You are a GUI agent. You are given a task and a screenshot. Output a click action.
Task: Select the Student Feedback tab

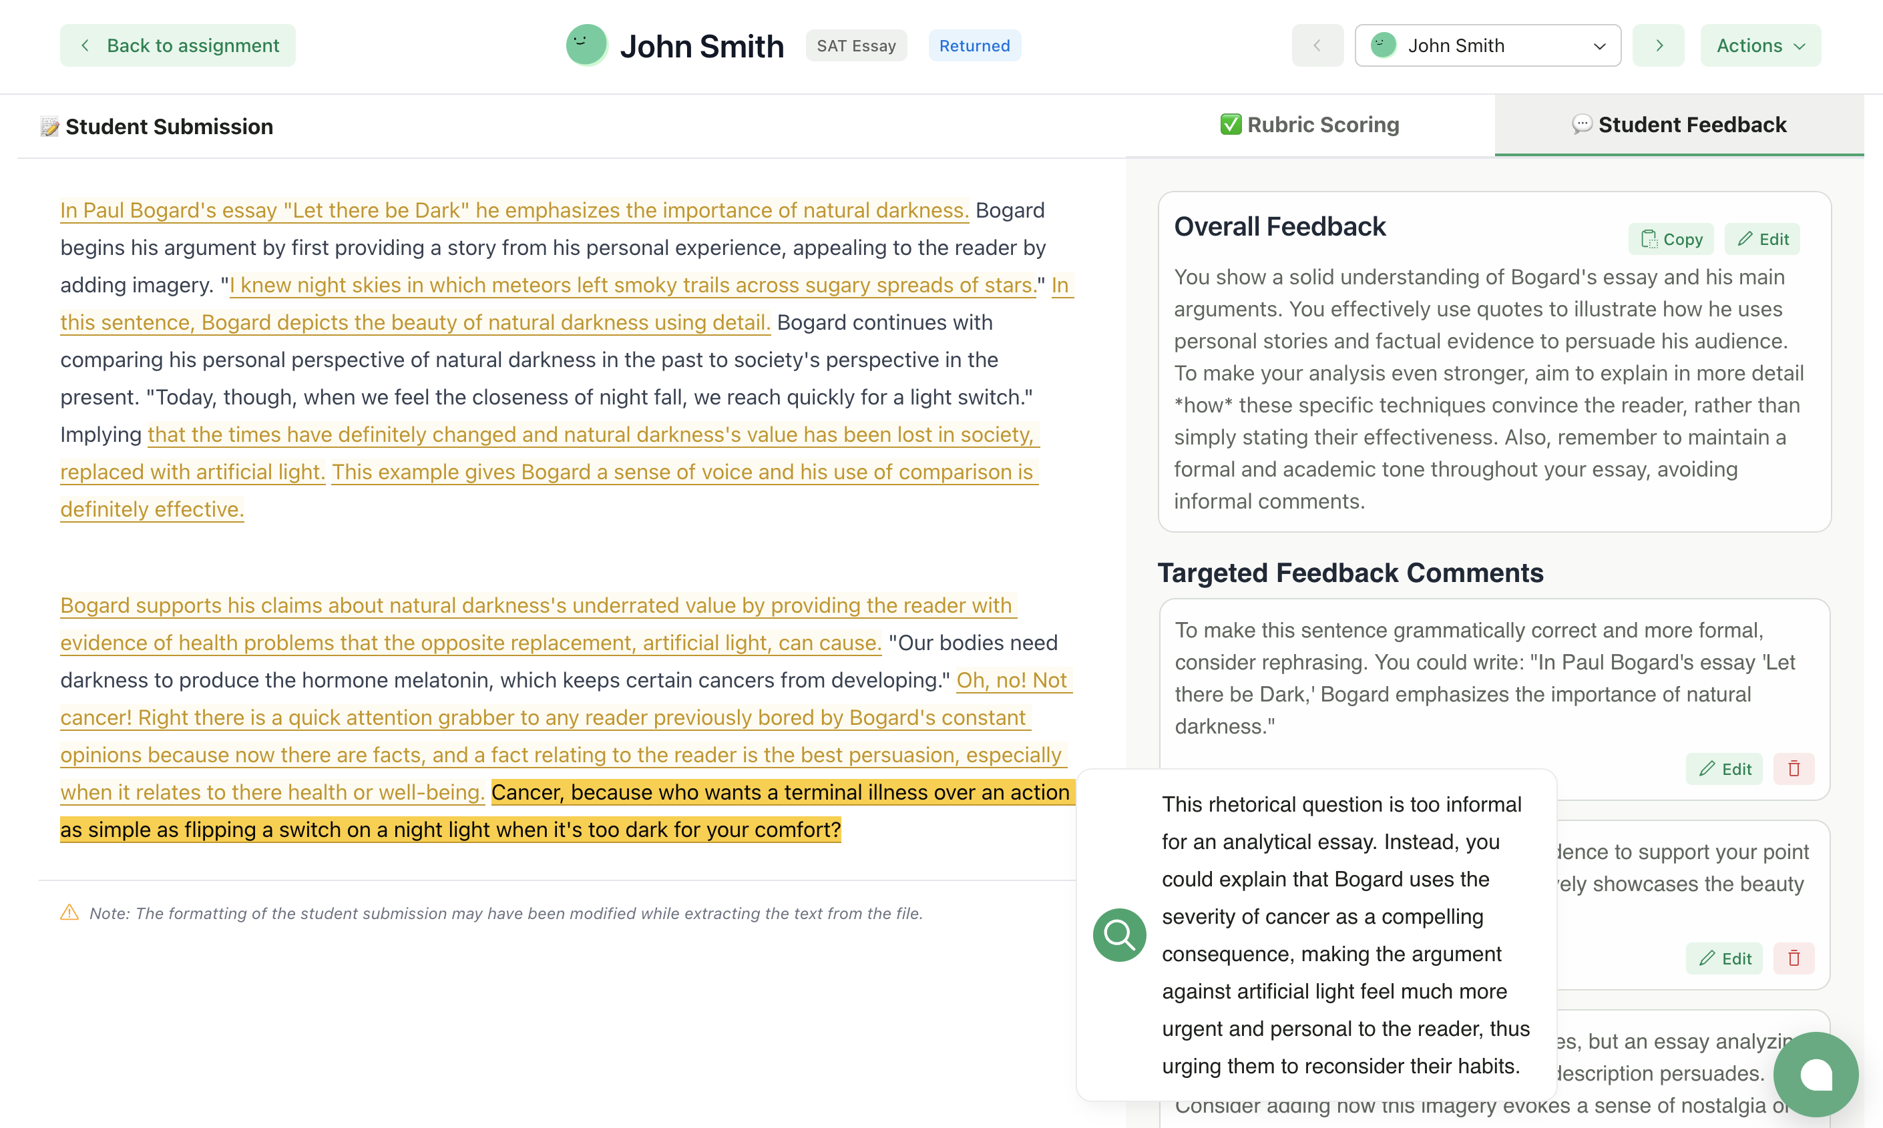(x=1679, y=125)
